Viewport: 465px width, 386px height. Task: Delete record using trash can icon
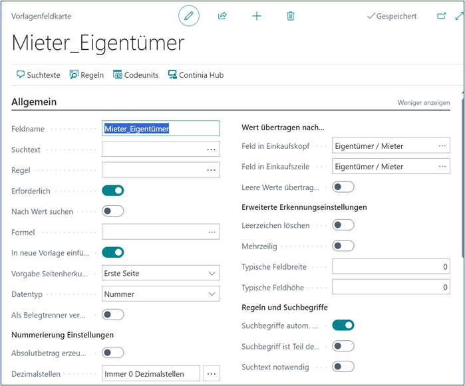click(x=290, y=16)
